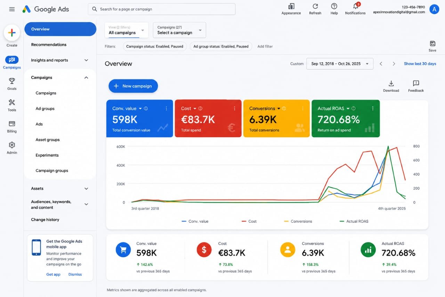
Task: View Notifications bell
Action: 355,6
